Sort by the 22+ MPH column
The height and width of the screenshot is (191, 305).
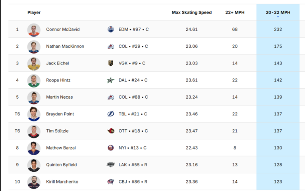coord(235,12)
